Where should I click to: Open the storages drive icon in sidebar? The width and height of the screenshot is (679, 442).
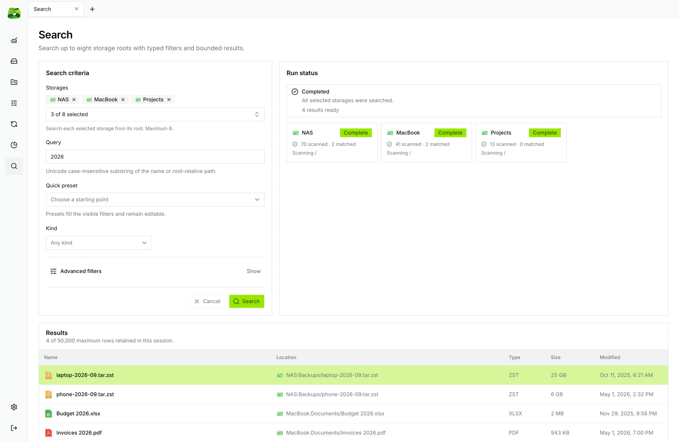click(14, 61)
